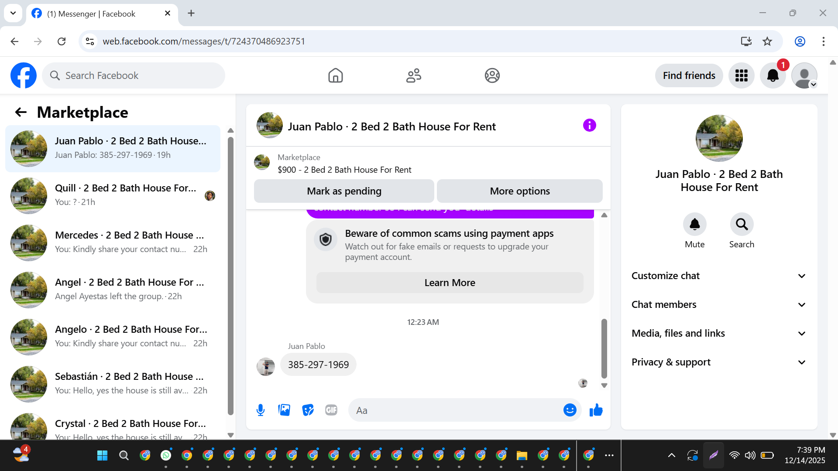Click Learn More about payment scams
Screen dimensions: 838x471
coord(450,283)
